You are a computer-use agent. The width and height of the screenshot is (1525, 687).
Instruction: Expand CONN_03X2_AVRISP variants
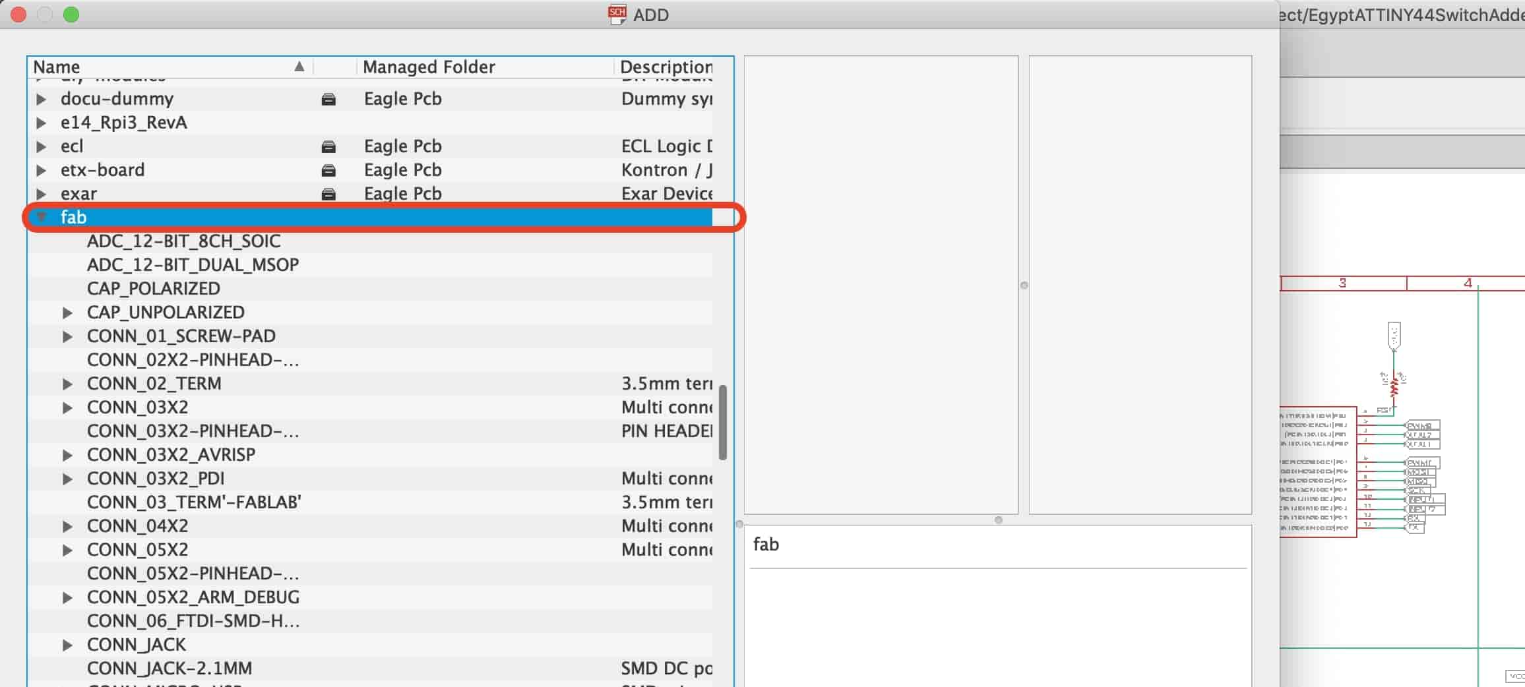coord(67,455)
